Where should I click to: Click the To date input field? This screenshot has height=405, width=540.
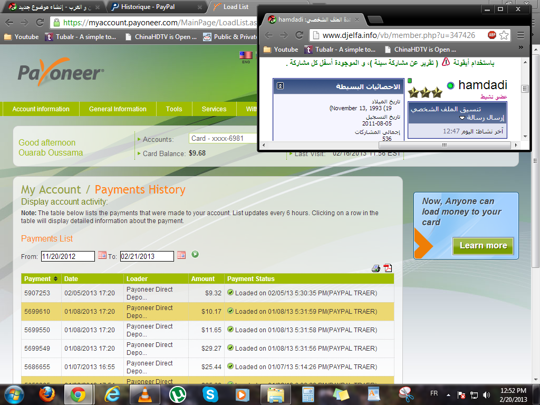(x=147, y=256)
